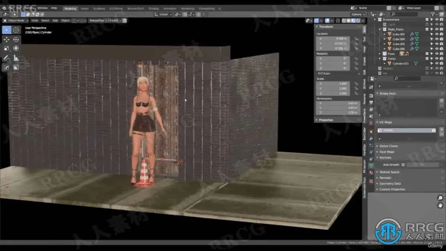Select the Cursor tool in the viewport toolbar
Image resolution: width=446 pixels, height=251 pixels.
coord(16,30)
